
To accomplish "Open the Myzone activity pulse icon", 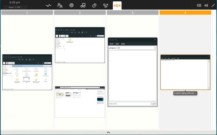I will [49, 5].
